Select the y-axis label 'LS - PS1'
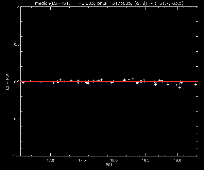204x170 pixels. 7,82
